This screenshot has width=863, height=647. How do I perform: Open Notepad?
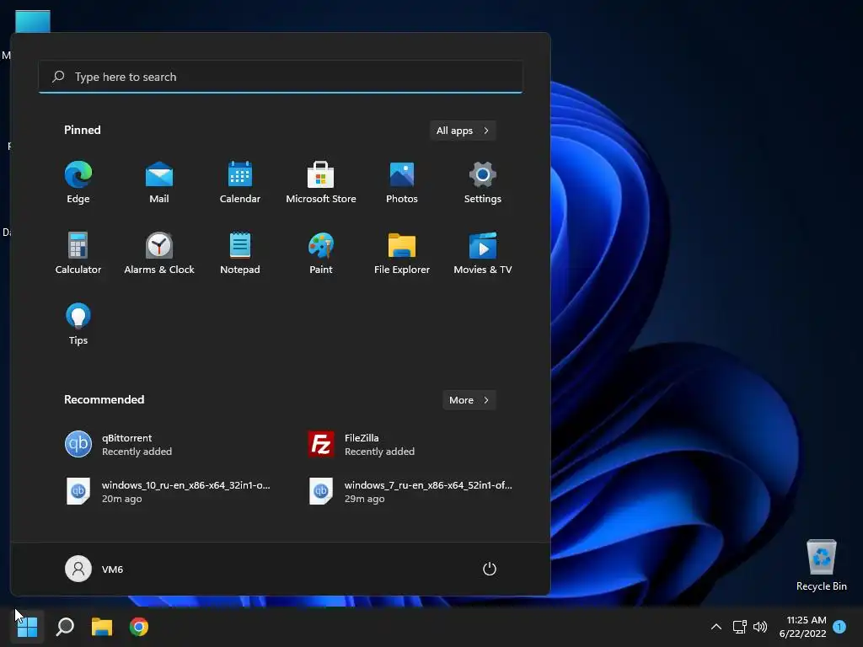(240, 253)
